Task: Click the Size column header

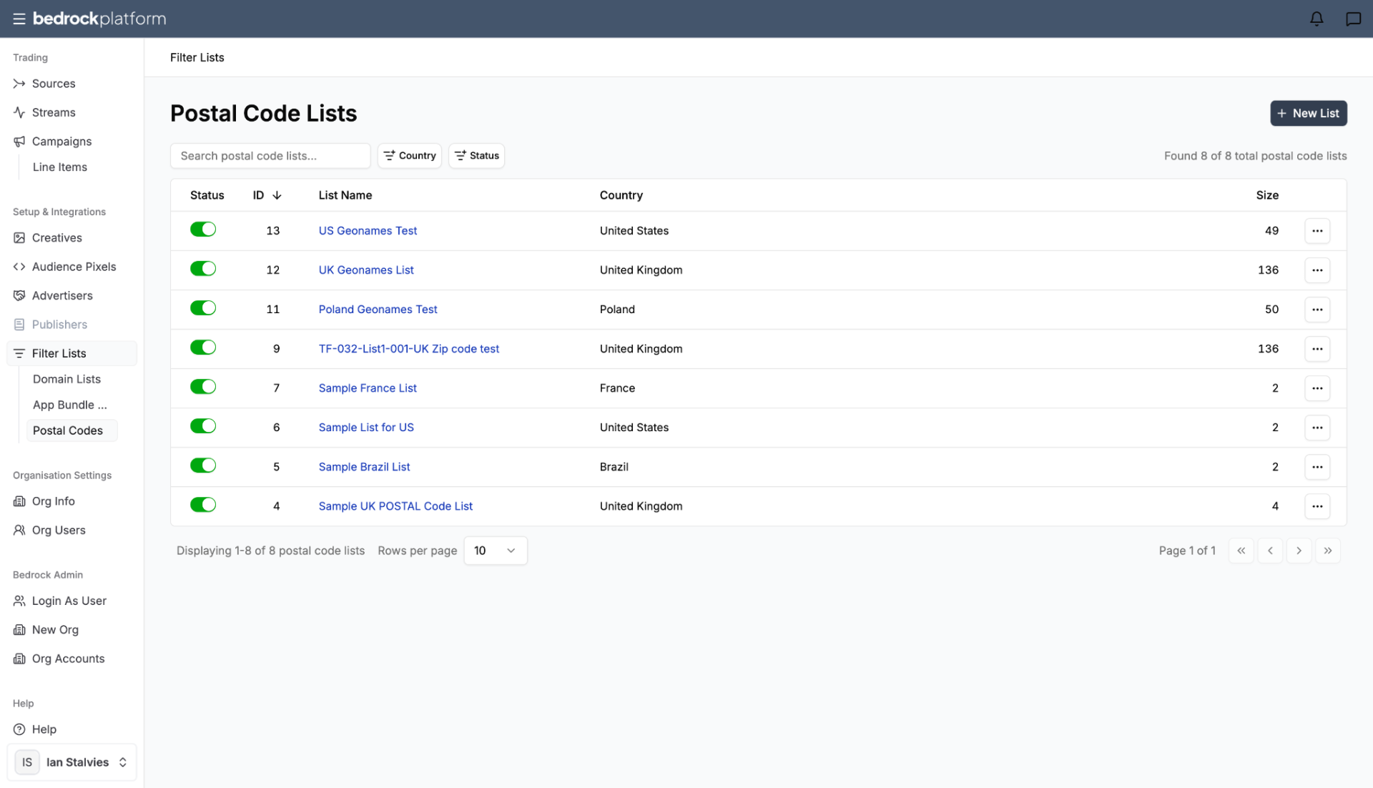Action: (x=1267, y=195)
